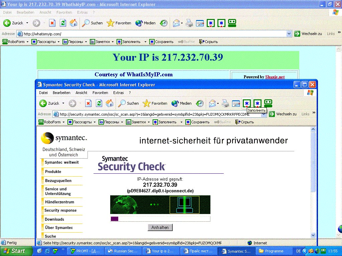
Task: Click Zurück back arrow in WhatIsMyIP window
Action: pos(7,23)
